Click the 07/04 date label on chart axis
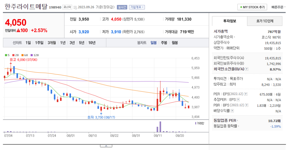This screenshot has height=150, width=288. pos(8,136)
